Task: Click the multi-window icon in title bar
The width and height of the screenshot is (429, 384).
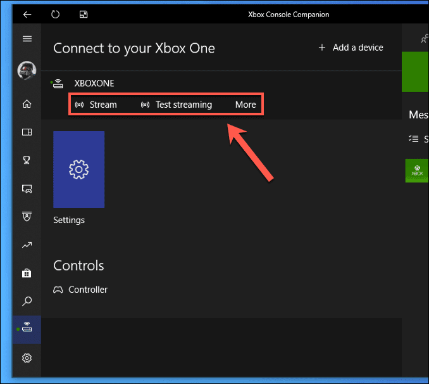Action: (84, 14)
